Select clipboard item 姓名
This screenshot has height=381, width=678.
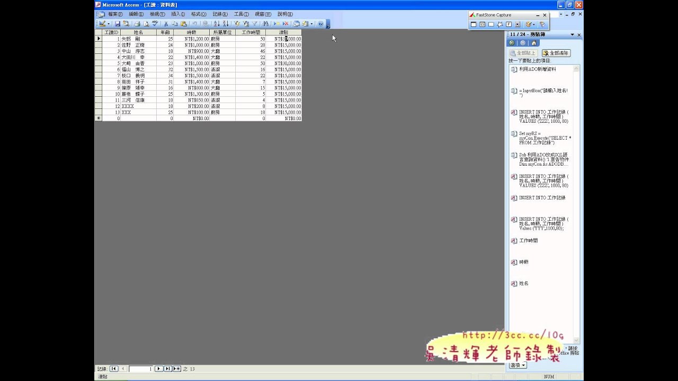point(541,283)
